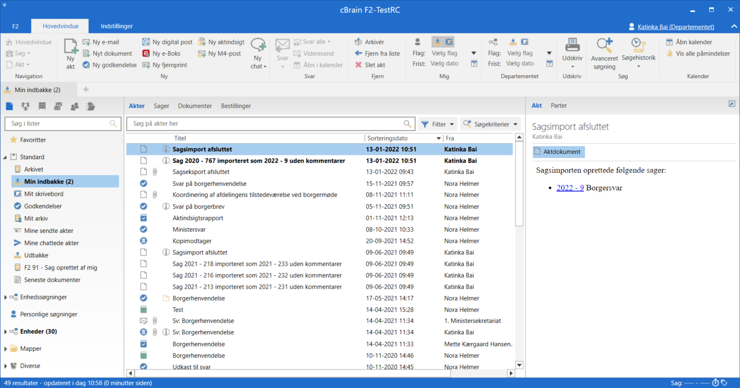Viewport: 740px width, 388px height.
Task: Add a new tab with the plus button
Action: [86, 90]
